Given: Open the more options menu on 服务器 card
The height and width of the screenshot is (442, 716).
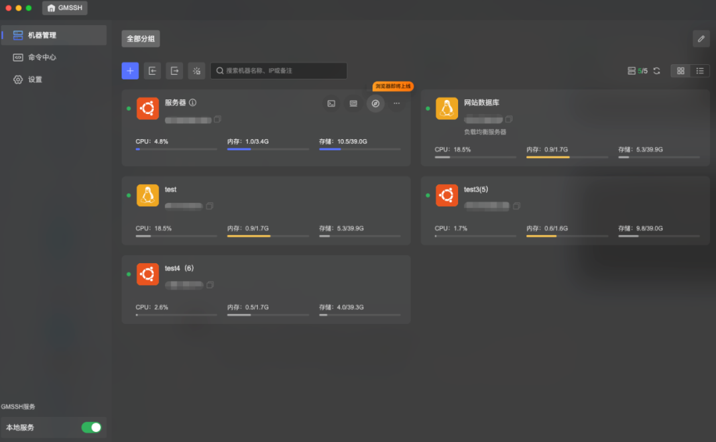Looking at the screenshot, I should tap(397, 103).
